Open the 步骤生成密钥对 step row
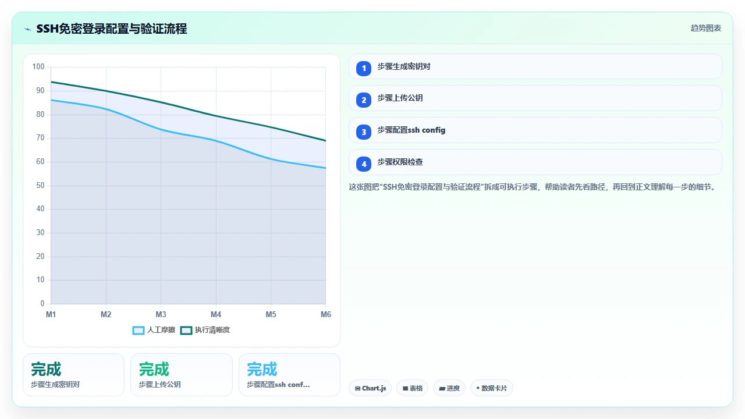 (x=535, y=66)
